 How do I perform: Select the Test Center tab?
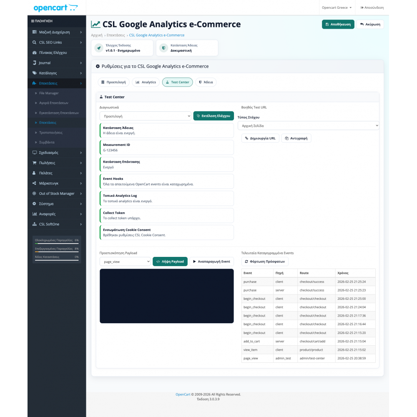(177, 82)
